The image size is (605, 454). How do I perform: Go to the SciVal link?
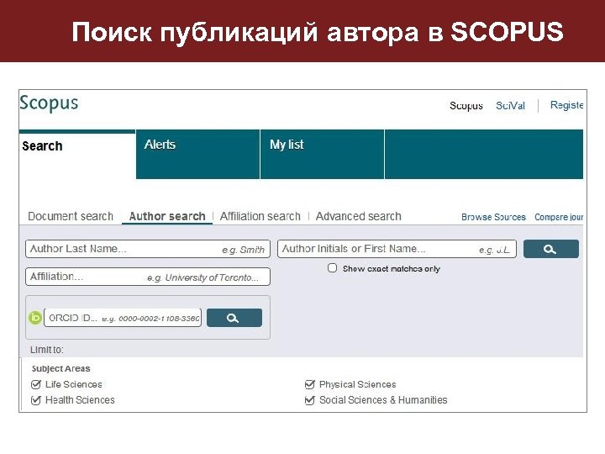click(x=510, y=106)
